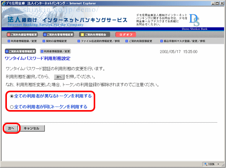The width and height of the screenshot is (226, 168).
Task: Open the ご契約先管理情報変更 top menu
Action: pos(59,35)
